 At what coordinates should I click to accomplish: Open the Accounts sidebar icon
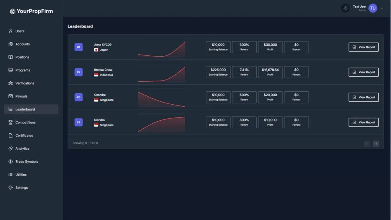[x=10, y=44]
